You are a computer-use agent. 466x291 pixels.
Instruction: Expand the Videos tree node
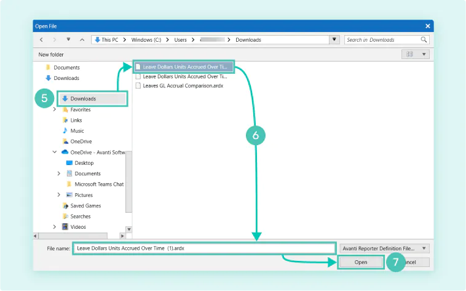click(54, 227)
